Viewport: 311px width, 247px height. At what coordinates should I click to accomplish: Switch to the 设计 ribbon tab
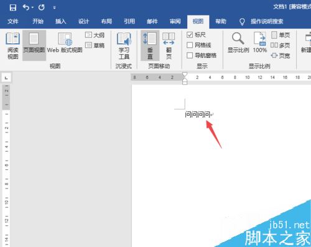coord(83,21)
